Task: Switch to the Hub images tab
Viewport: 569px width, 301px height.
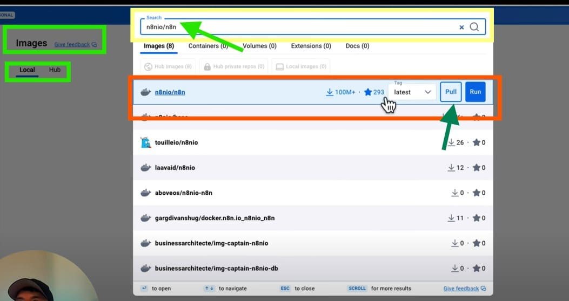Action: click(x=55, y=70)
